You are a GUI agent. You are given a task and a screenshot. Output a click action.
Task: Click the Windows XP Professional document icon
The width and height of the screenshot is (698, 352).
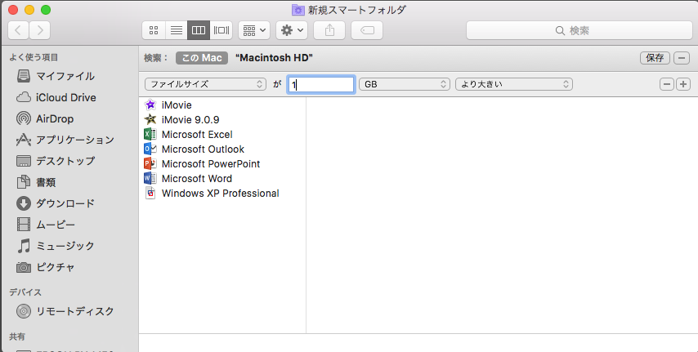tap(150, 193)
